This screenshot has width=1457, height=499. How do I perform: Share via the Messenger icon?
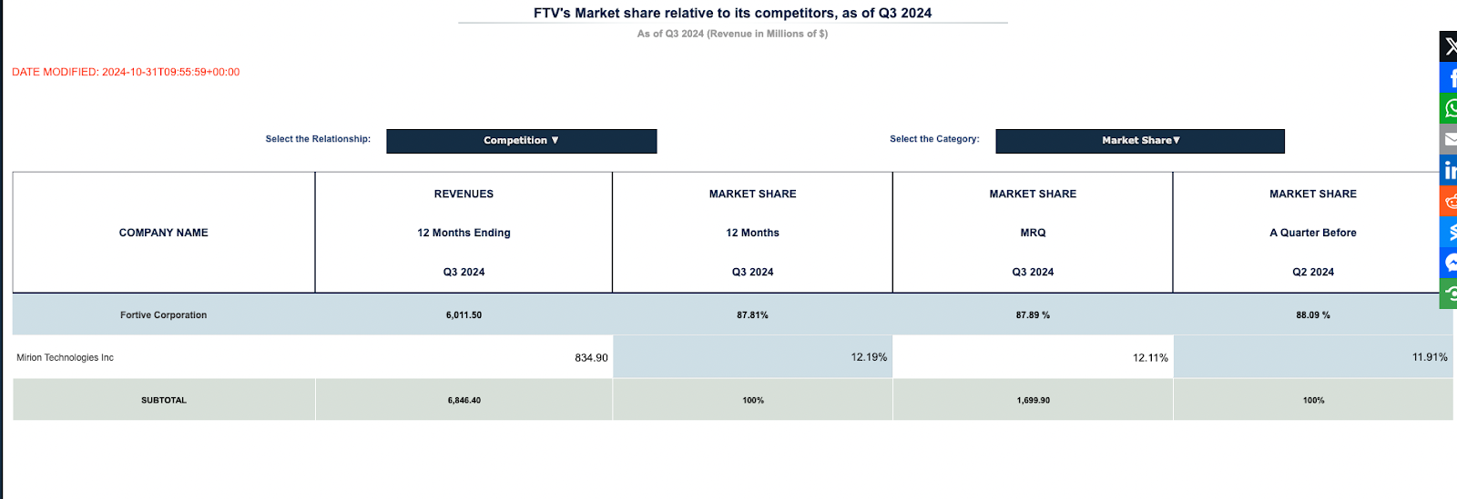(x=1449, y=263)
